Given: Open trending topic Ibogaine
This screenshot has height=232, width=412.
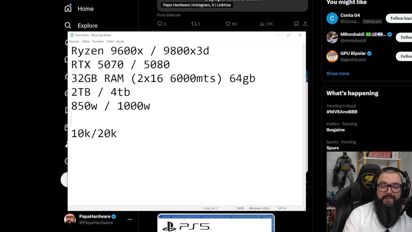Looking at the screenshot, I should (x=335, y=130).
